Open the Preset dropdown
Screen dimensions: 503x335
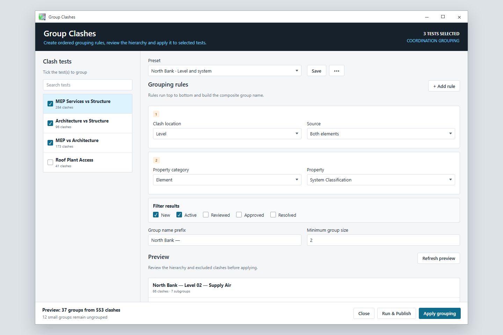(x=225, y=71)
